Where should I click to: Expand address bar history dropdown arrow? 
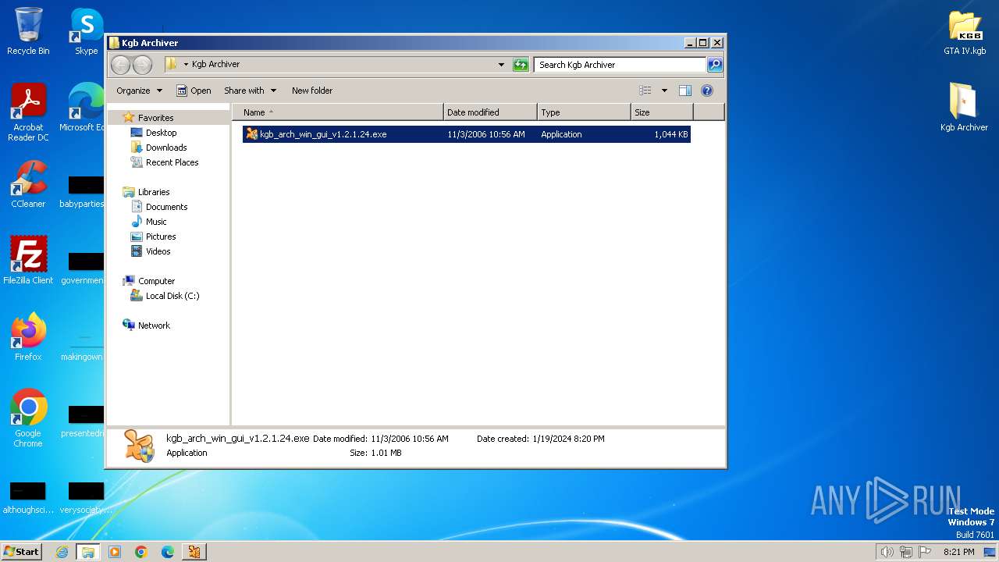coord(501,65)
